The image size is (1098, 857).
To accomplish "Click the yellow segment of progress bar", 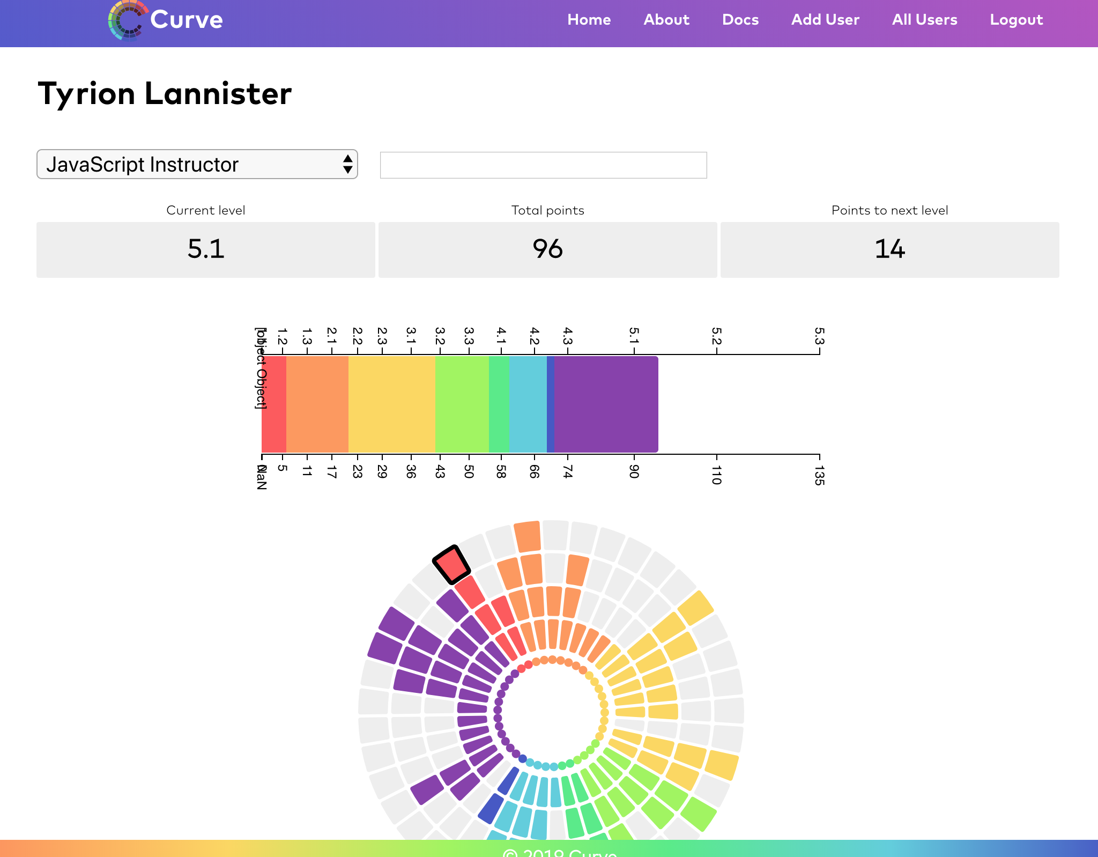I will [392, 404].
